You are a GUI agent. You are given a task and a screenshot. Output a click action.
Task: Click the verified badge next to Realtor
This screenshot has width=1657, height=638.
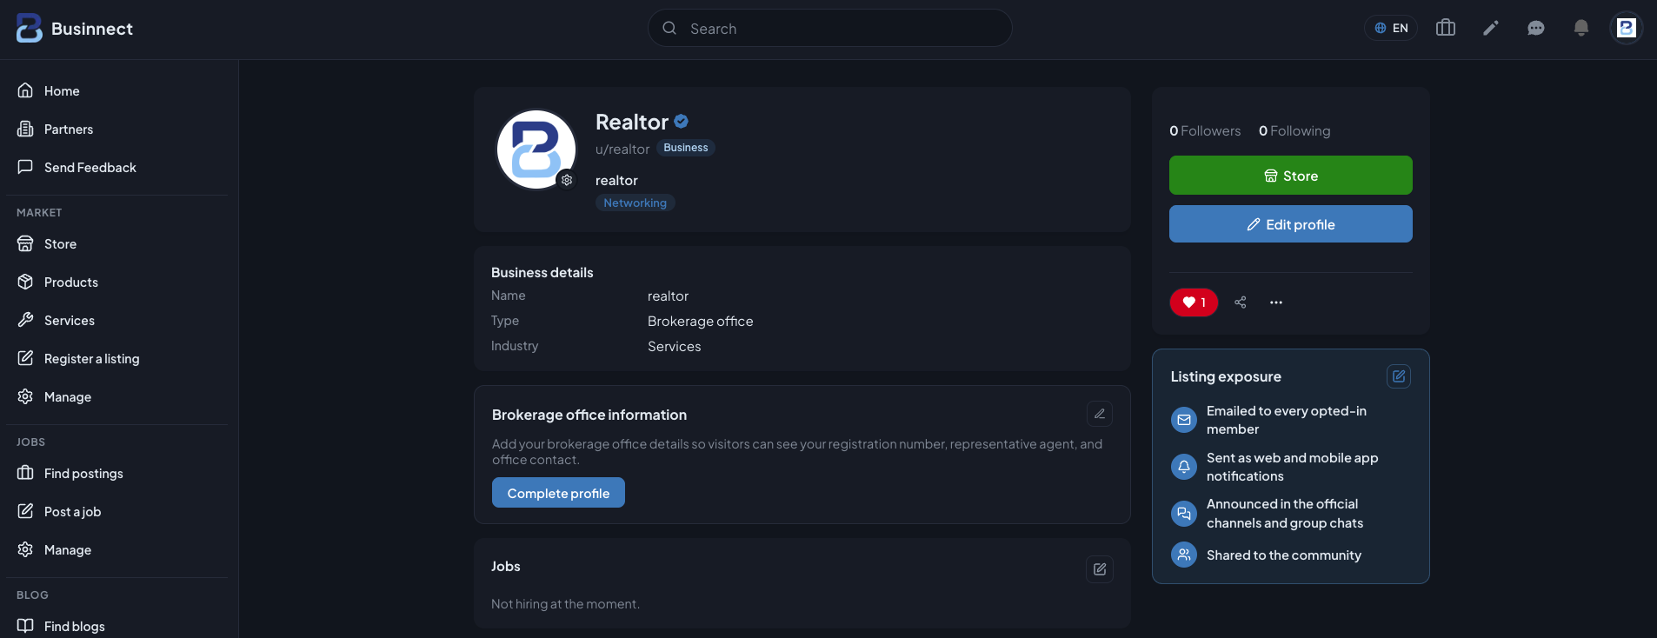(x=682, y=122)
